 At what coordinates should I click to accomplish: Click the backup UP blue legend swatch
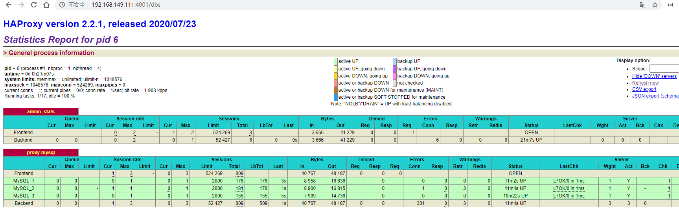[395, 61]
